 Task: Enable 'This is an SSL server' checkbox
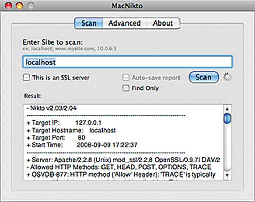(x=27, y=78)
